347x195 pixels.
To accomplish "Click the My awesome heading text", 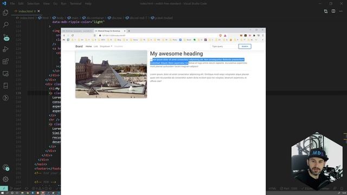I will (x=176, y=54).
